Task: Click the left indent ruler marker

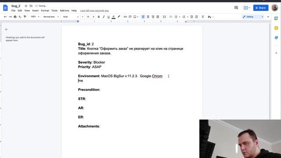Action: (x=78, y=22)
